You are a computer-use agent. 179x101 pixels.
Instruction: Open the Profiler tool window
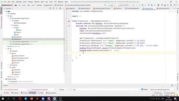click(41, 93)
